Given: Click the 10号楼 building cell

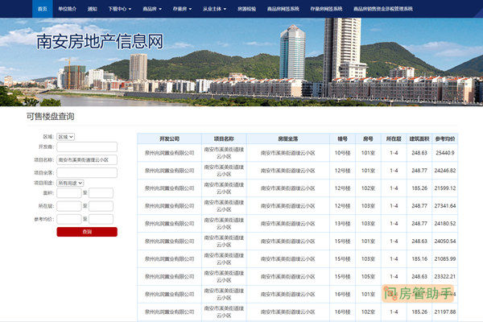Looking at the screenshot, I should coord(343,153).
